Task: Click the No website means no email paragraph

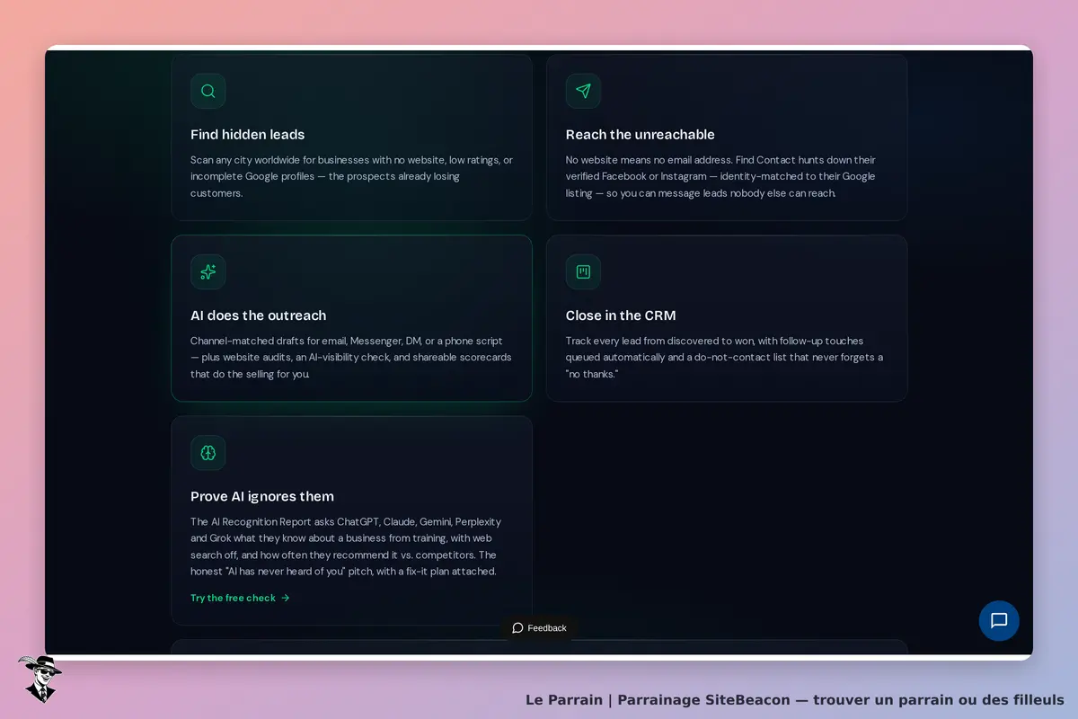Action: [x=720, y=176]
